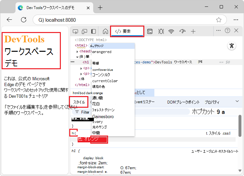Open the Performance gauge icon
This screenshot has width=244, height=176.
tap(182, 31)
